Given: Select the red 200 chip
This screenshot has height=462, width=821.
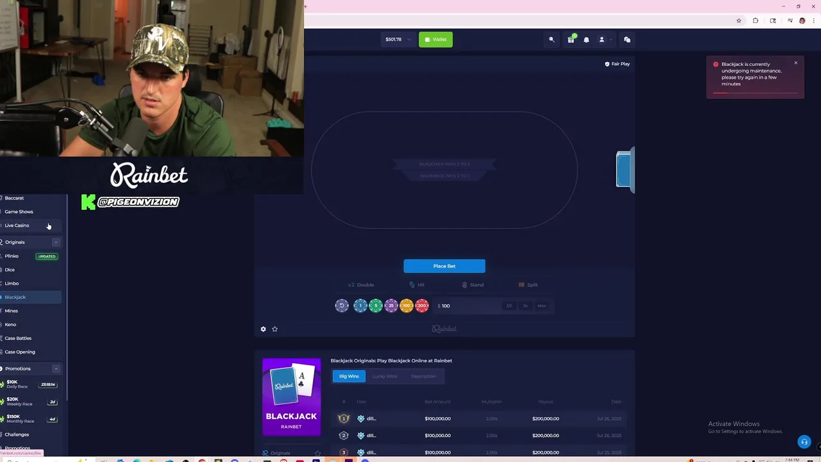Looking at the screenshot, I should tap(422, 306).
